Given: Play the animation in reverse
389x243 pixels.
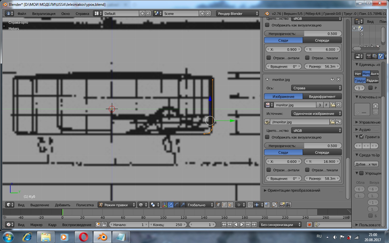Looking at the screenshot, I should [236, 224].
